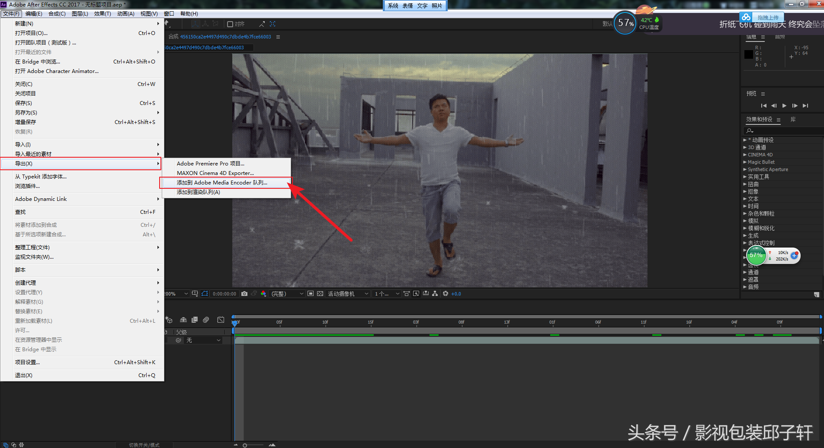Open the 200% magnification dropdown
The height and width of the screenshot is (448, 824).
pyautogui.click(x=176, y=294)
